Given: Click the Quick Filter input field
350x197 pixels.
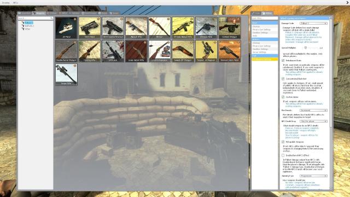Looking at the screenshot, I should 265,18.
